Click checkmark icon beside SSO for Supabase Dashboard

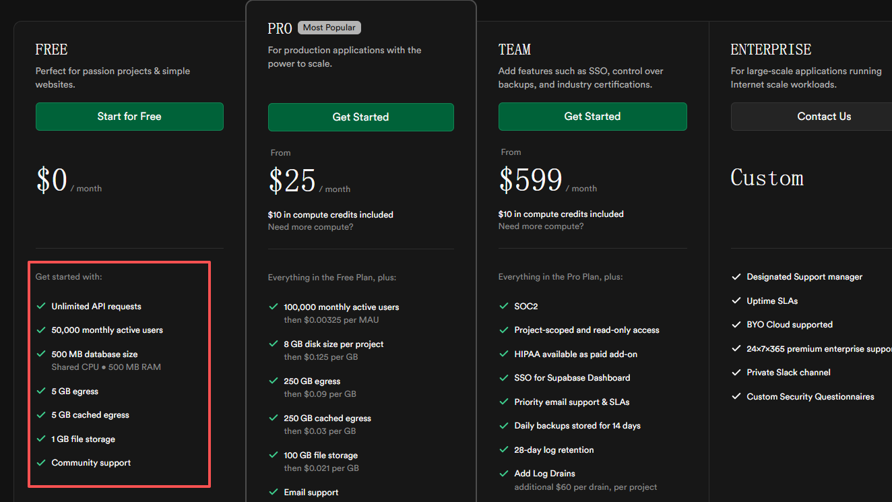504,378
